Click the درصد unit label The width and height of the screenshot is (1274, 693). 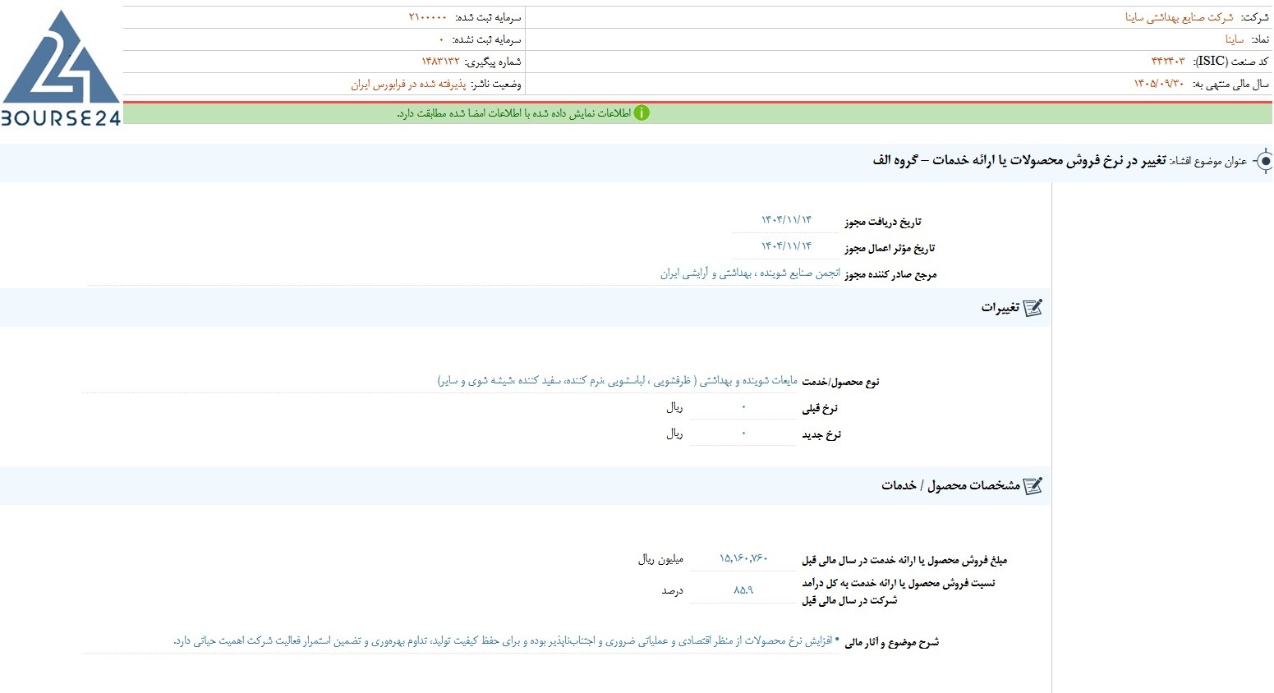pos(673,590)
